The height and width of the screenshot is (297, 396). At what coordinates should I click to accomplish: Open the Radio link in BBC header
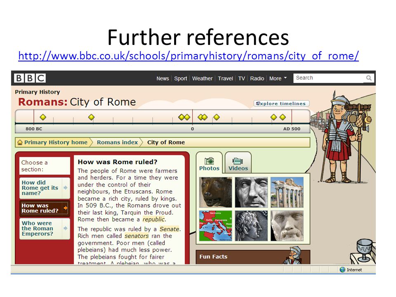[257, 78]
